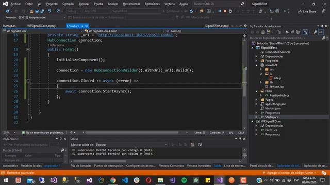Click the Hot Reload refresh icon
This screenshot has width=330, height=185.
[191, 11]
